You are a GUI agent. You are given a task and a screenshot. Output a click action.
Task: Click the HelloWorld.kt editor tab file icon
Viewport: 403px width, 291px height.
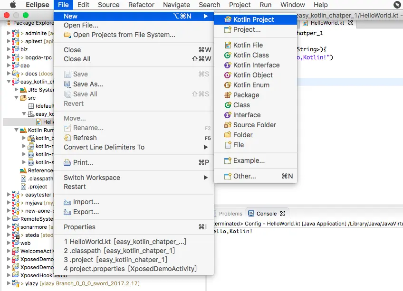305,23
